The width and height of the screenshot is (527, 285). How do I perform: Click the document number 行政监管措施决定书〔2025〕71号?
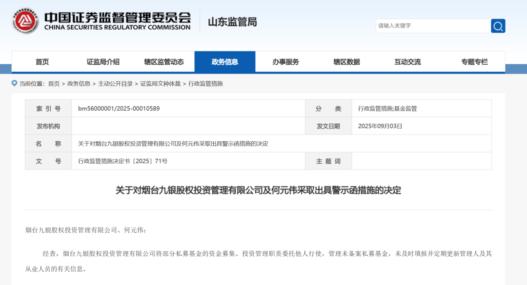[x=122, y=161]
